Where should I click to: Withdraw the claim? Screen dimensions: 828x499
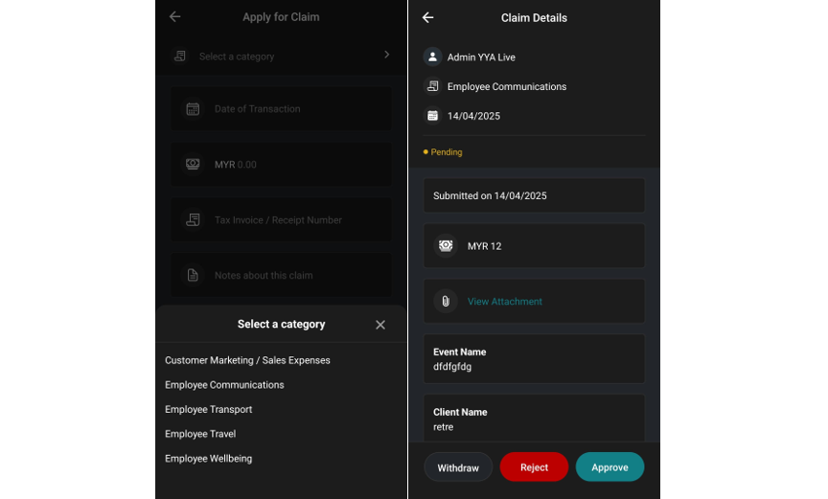[x=458, y=467]
